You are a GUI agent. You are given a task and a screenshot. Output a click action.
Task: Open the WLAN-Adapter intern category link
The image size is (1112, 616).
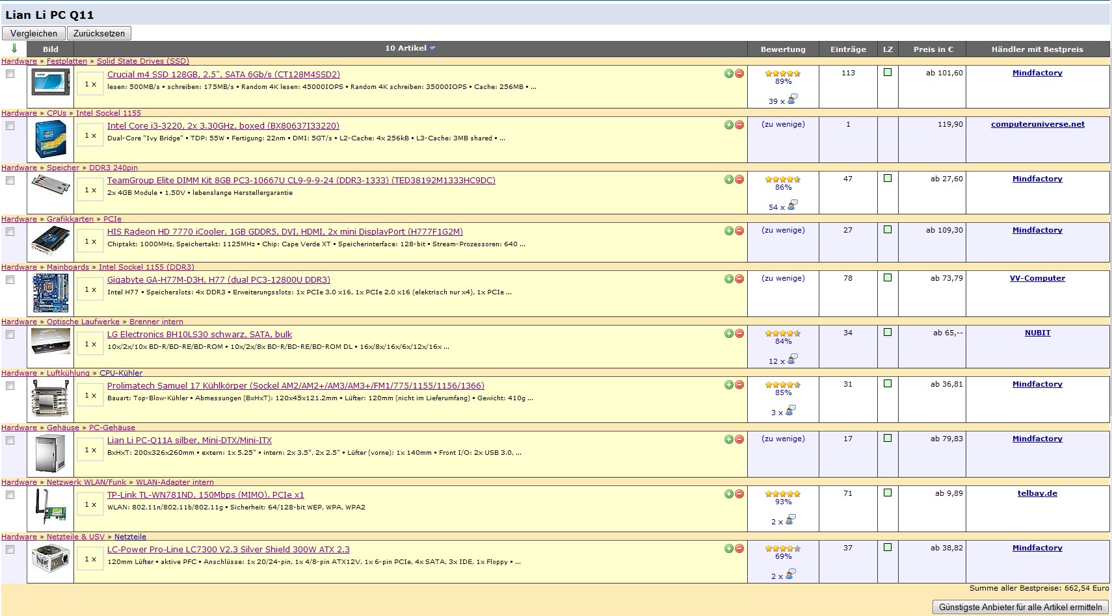tap(175, 482)
